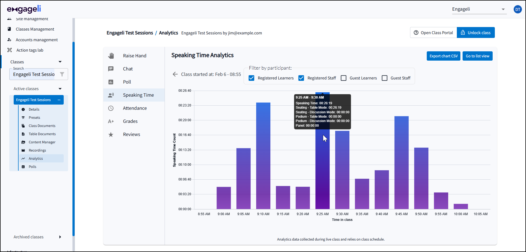526x252 pixels.
Task: Open Site management in sidebar
Action: (32, 19)
